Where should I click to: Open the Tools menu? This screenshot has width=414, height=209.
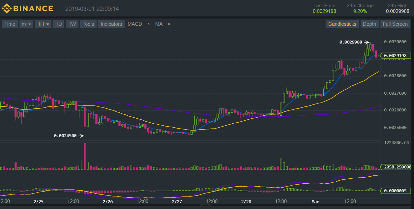pos(88,24)
